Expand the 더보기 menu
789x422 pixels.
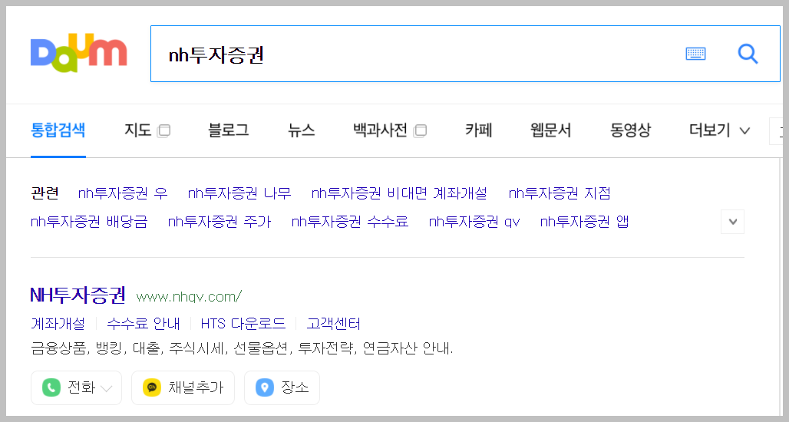tap(720, 130)
